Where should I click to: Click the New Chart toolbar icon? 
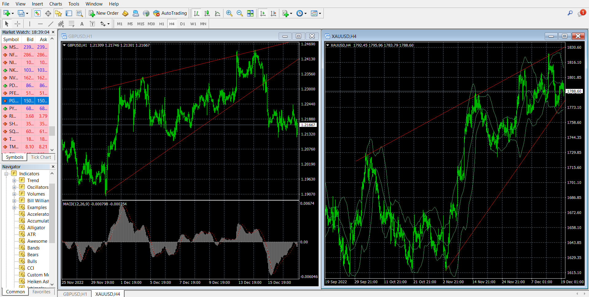click(x=6, y=13)
